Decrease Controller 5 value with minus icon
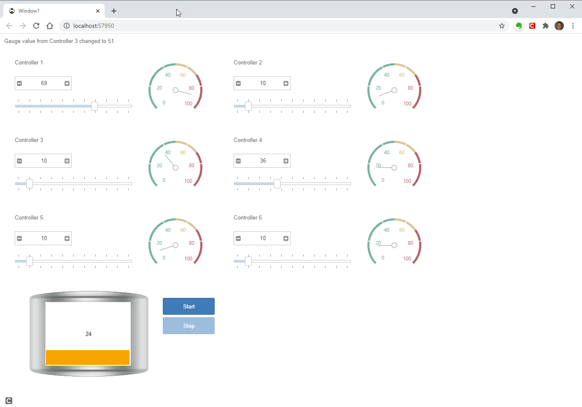 [19, 238]
